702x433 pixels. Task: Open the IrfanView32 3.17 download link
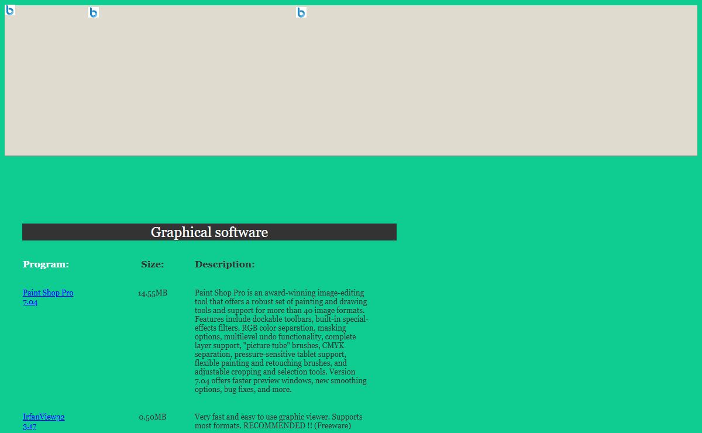tap(44, 421)
